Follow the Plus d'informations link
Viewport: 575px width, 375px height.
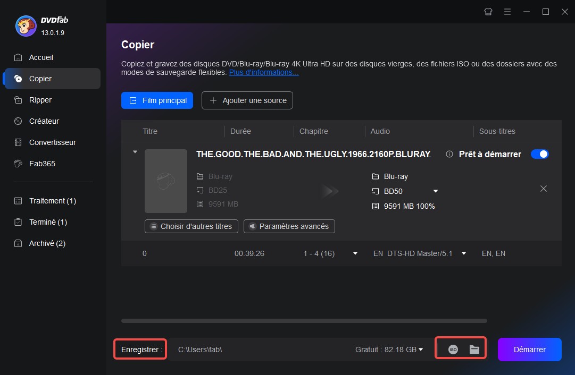coord(264,73)
